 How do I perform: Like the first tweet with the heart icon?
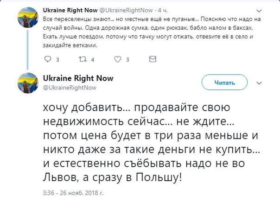(x=118, y=59)
